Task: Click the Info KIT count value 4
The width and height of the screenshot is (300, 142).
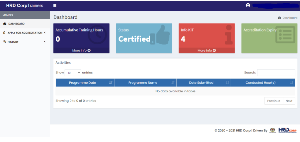Action: point(183,39)
